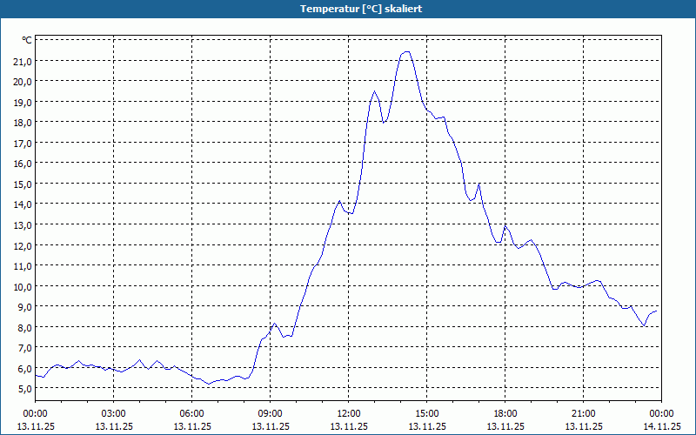Click the °C unit label at axis top
The image size is (696, 435).
27,40
